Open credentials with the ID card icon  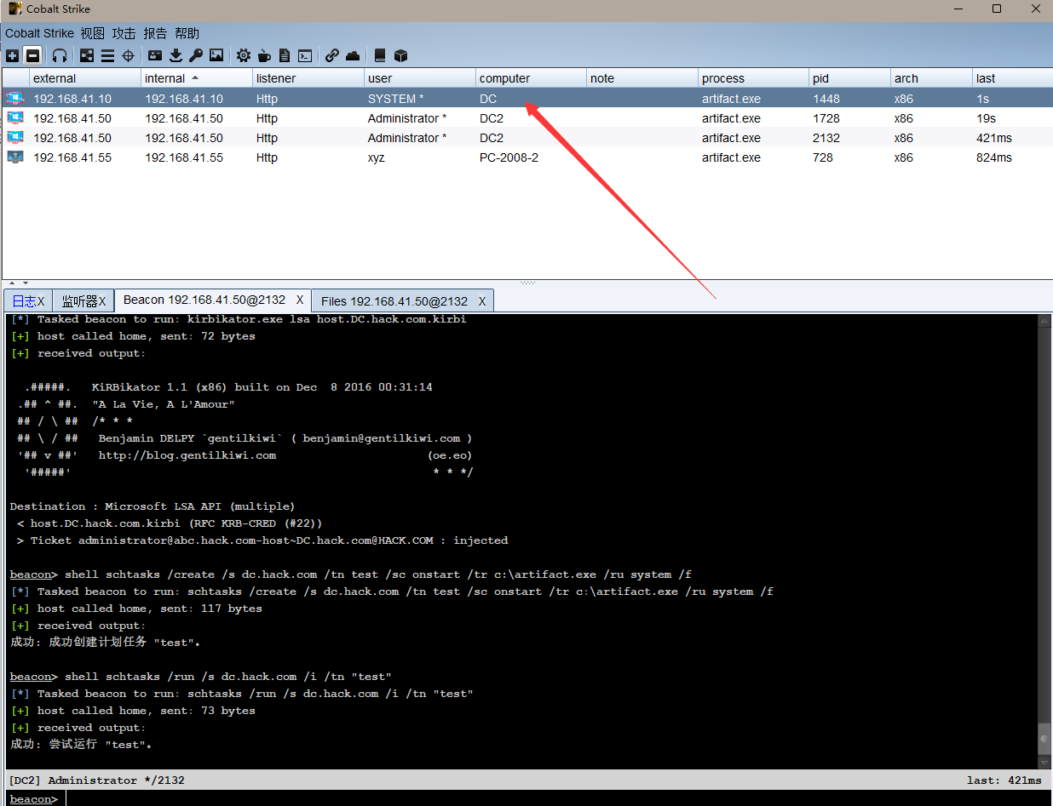pyautogui.click(x=155, y=55)
